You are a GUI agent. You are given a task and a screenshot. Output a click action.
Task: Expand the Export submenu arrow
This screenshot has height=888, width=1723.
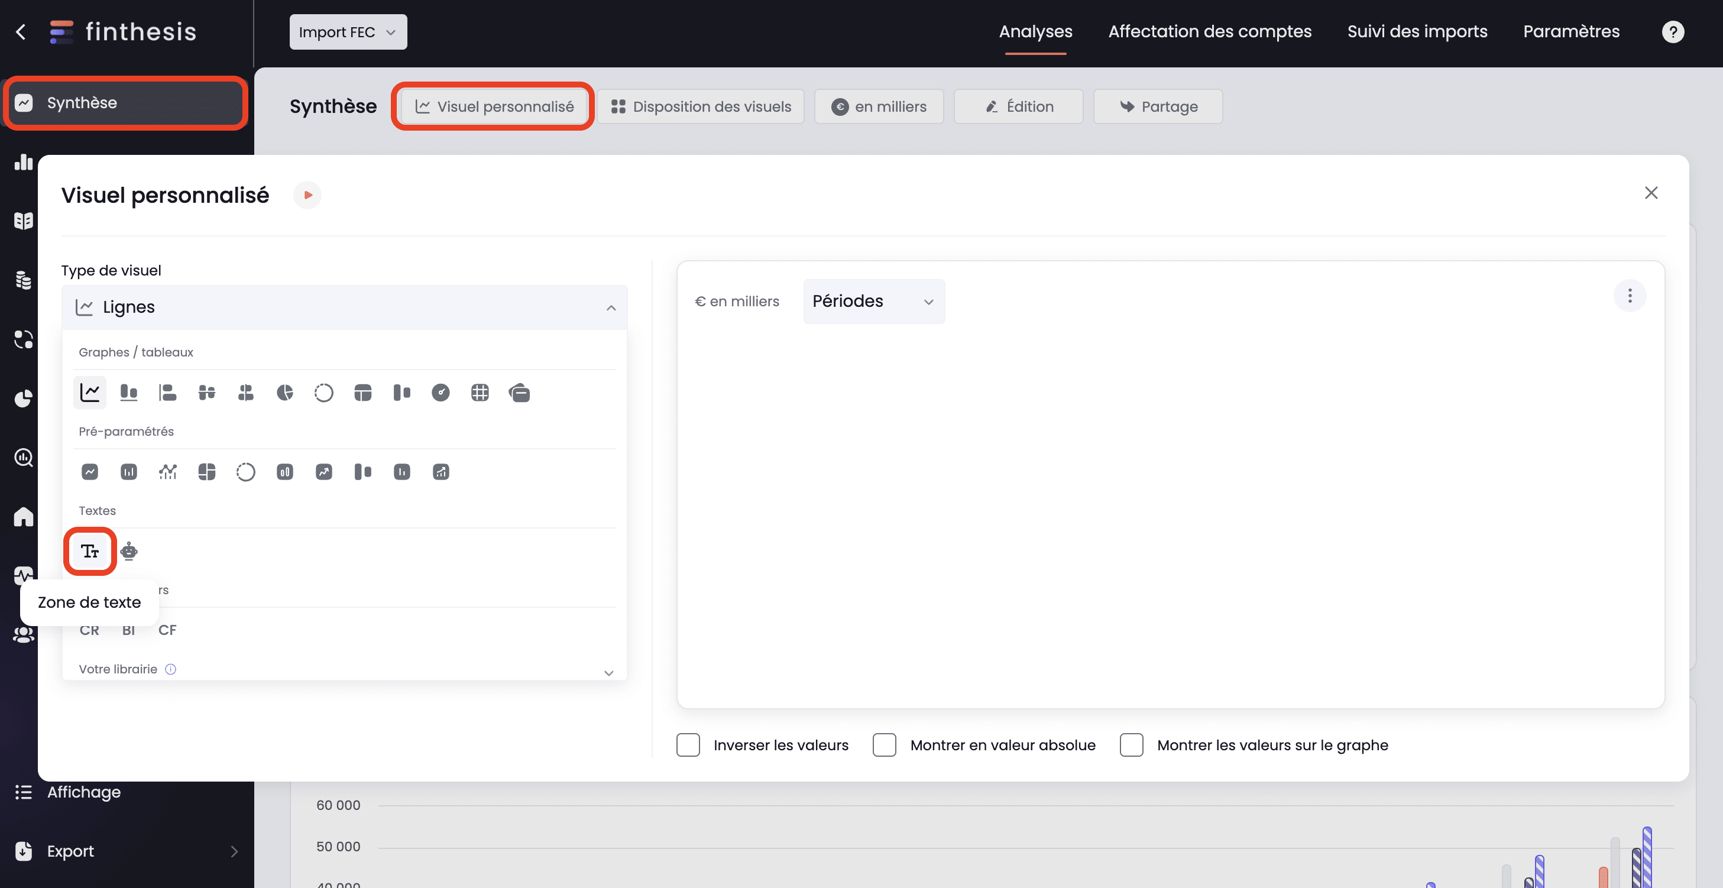(234, 851)
